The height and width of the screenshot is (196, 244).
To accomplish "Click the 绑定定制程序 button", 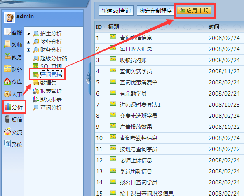I will [156, 11].
